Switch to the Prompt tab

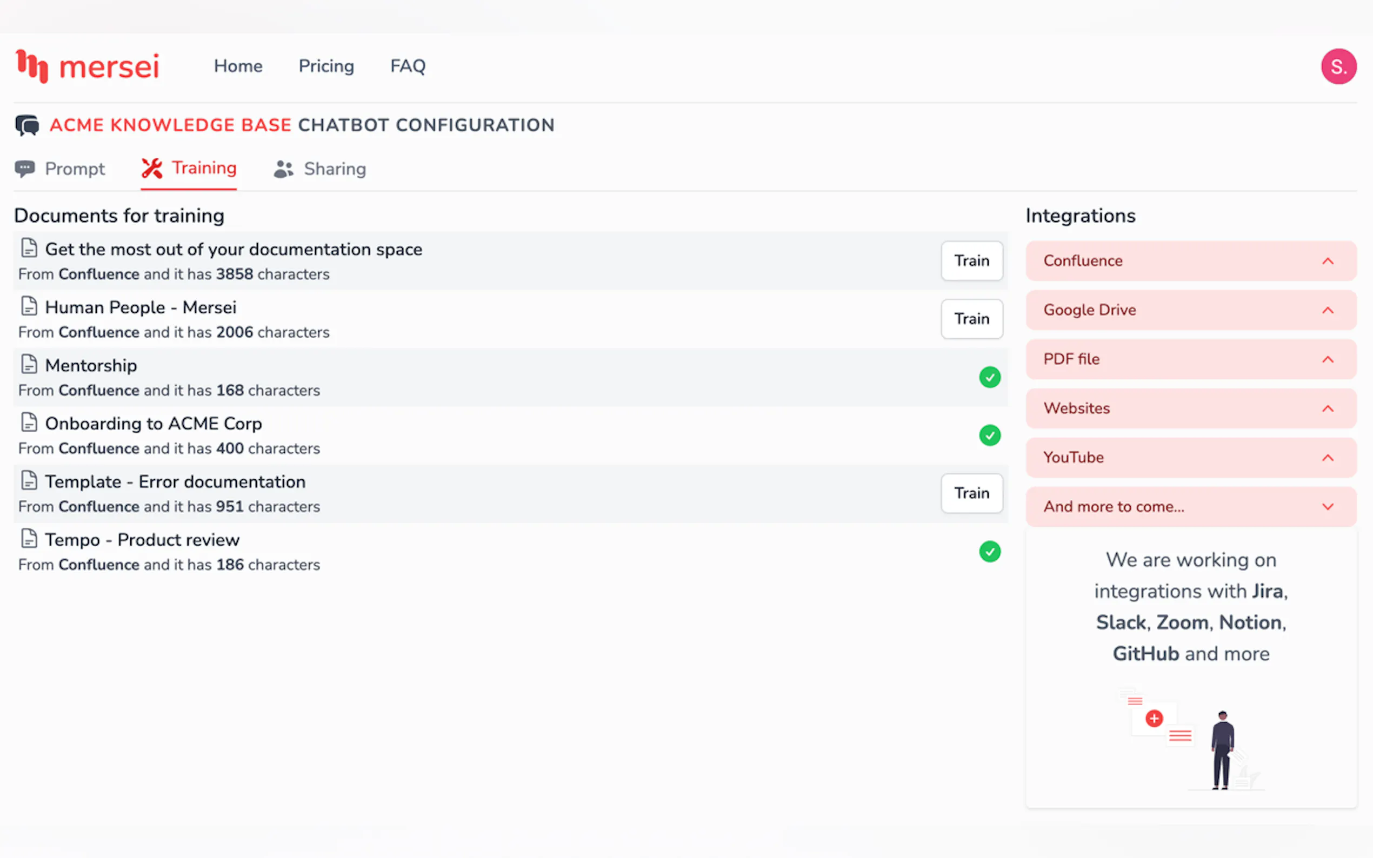click(x=60, y=169)
